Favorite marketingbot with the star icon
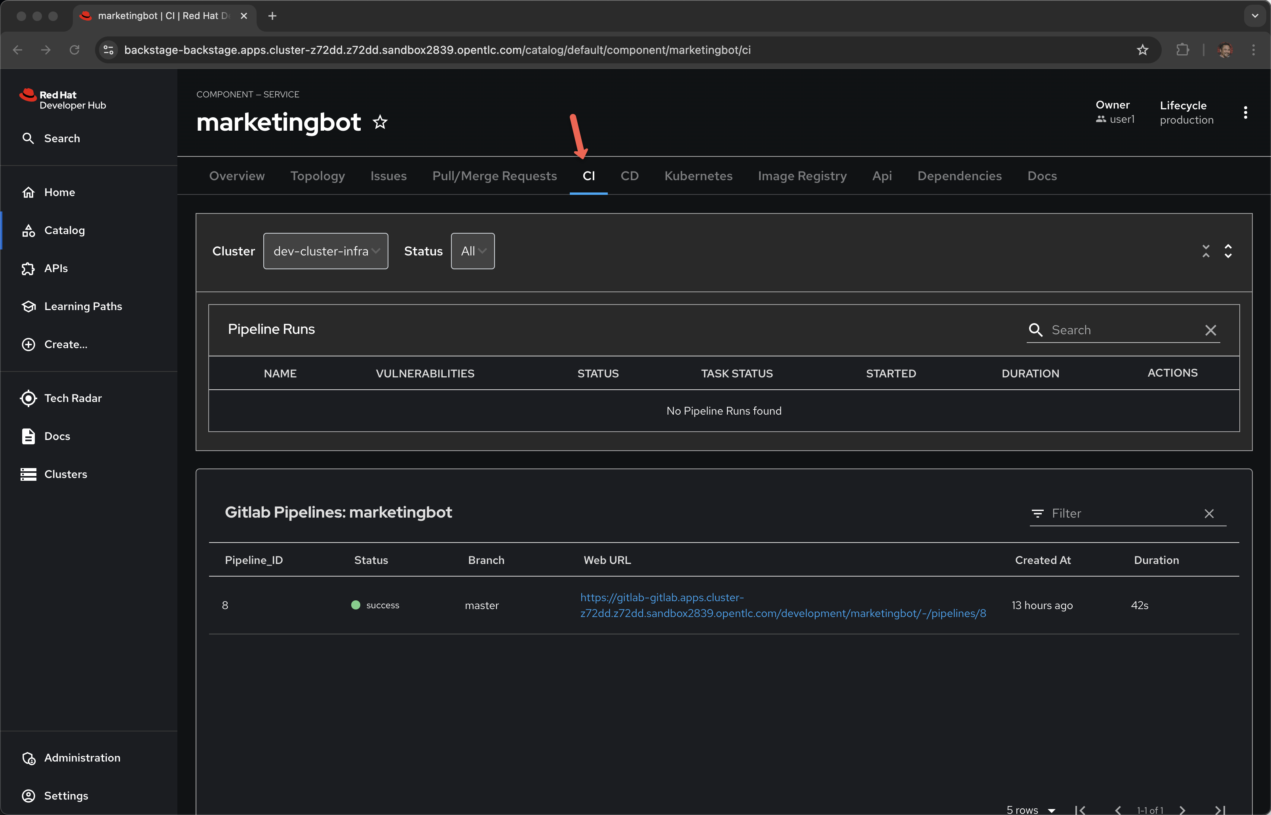 (380, 122)
